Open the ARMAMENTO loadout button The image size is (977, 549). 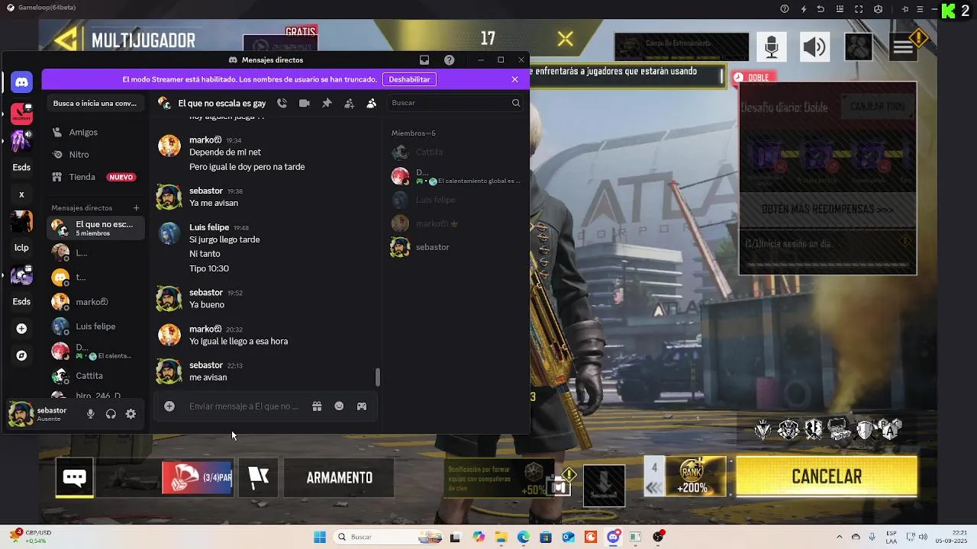pyautogui.click(x=339, y=477)
